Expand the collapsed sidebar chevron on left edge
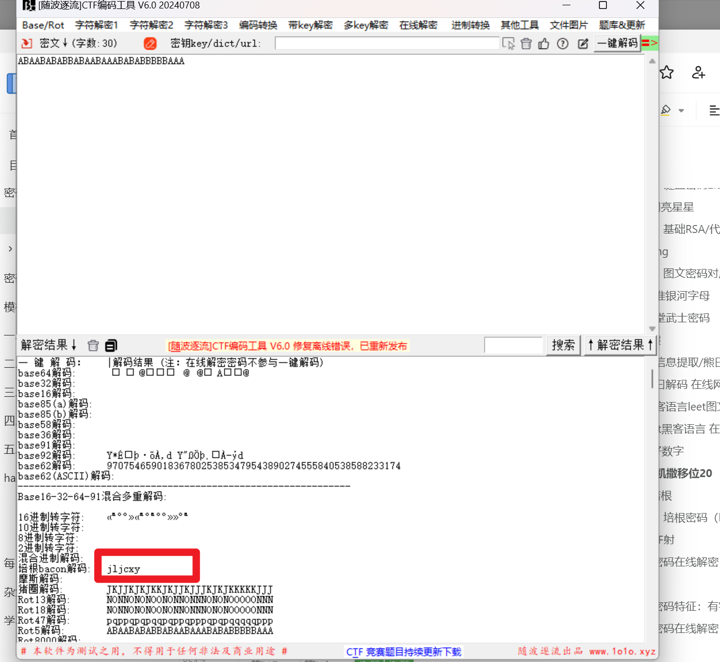Viewport: 720px width, 662px height. click(x=10, y=248)
